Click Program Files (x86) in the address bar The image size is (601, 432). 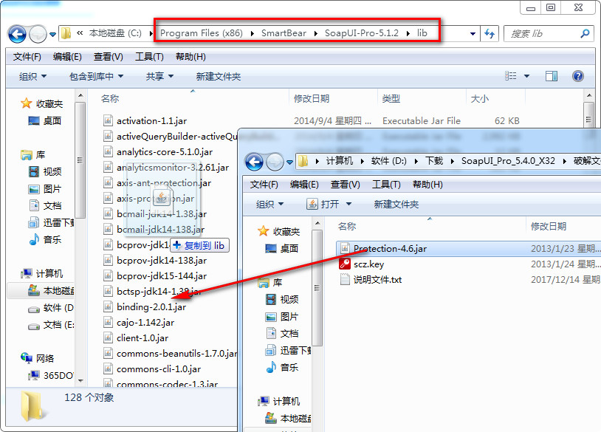(202, 33)
